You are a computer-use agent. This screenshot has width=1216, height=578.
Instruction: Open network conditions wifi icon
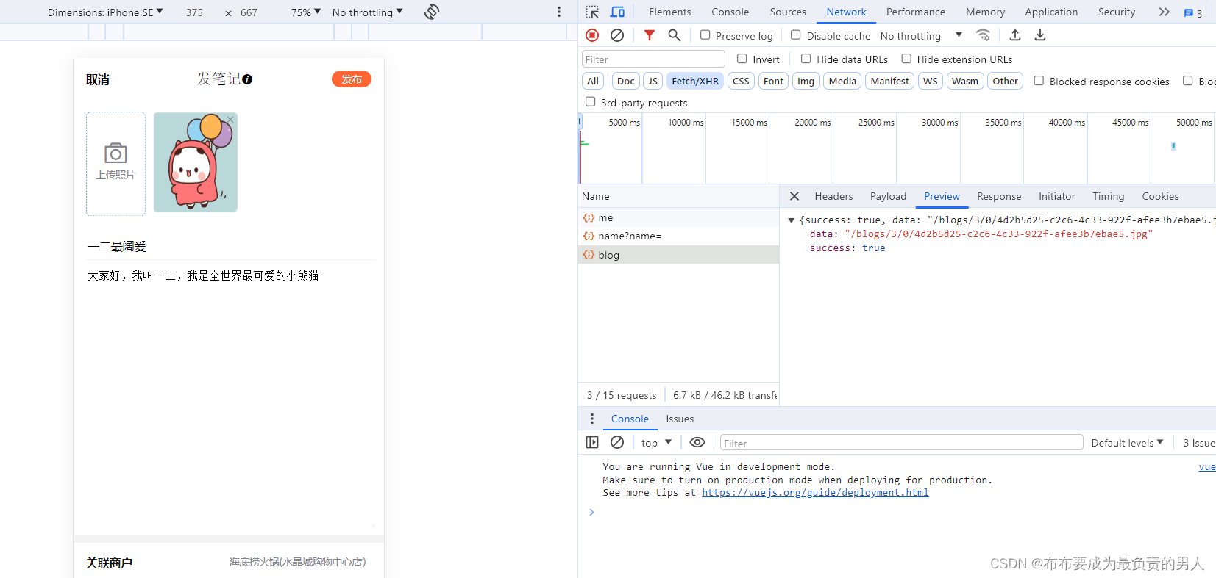[x=983, y=35]
